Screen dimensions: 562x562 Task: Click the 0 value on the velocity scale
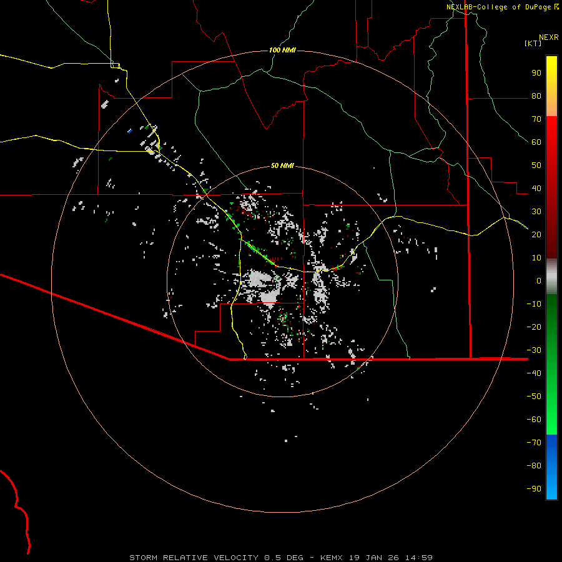pos(539,281)
